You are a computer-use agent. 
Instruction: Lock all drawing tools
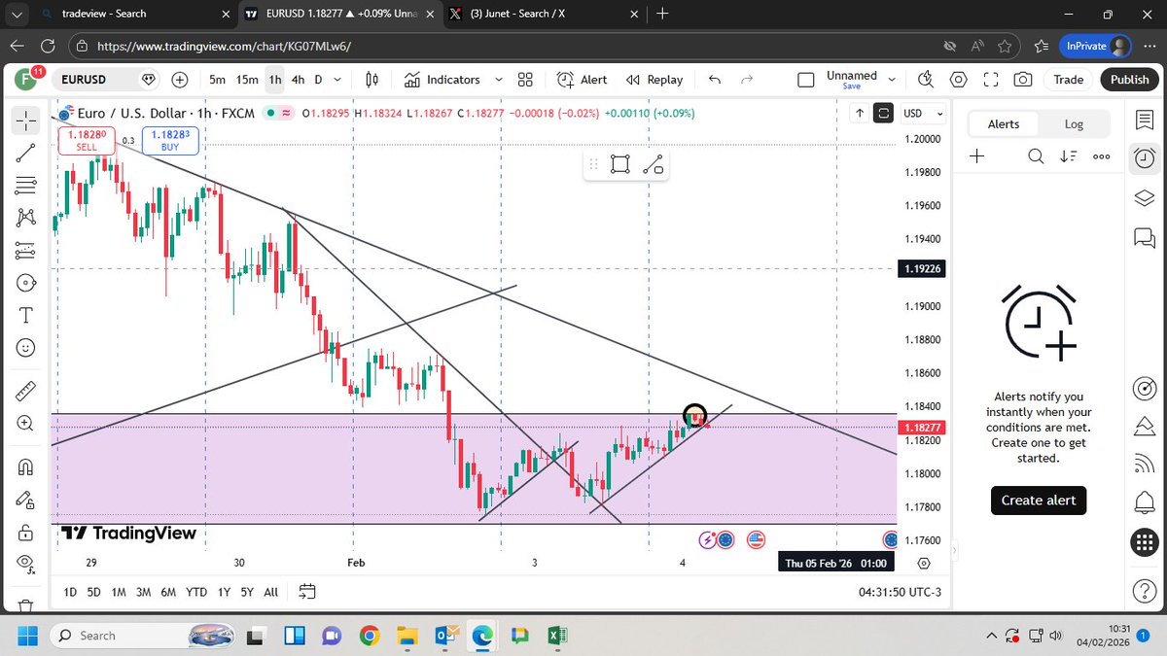[x=26, y=532]
